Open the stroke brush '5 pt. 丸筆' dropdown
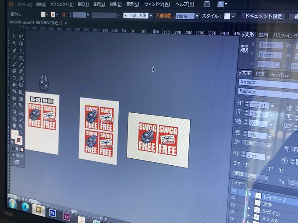 151,16
